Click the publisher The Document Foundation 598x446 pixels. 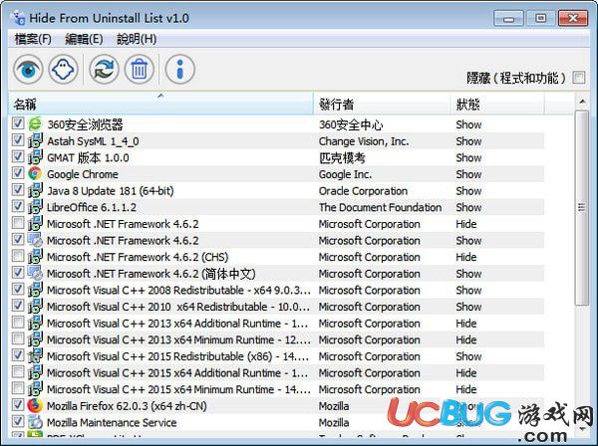tap(381, 207)
